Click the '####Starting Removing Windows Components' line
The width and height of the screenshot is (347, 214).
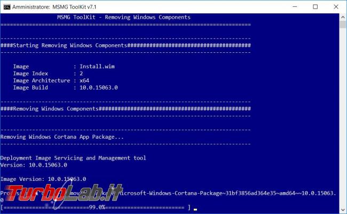pyautogui.click(x=125, y=45)
